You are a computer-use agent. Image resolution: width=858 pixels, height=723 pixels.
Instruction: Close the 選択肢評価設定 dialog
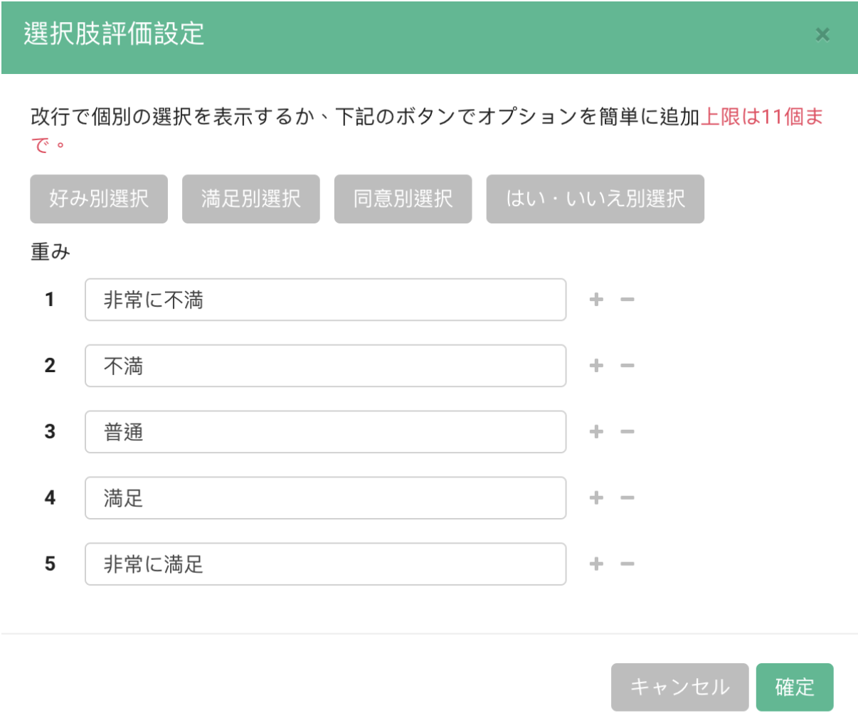[x=822, y=34]
